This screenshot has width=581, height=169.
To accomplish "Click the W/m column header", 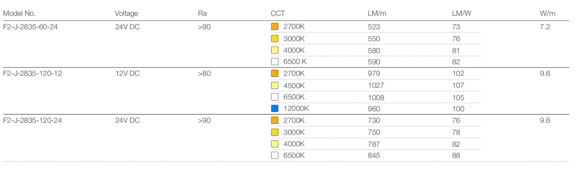I will pos(547,13).
